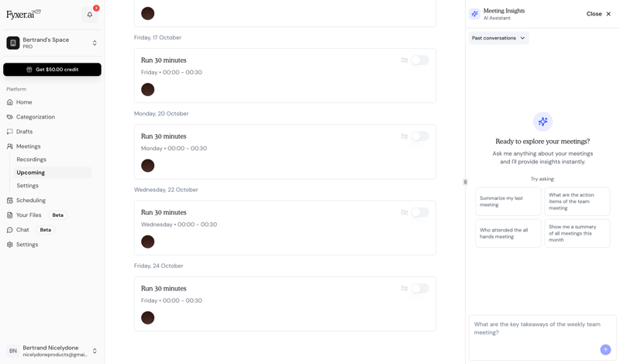The image size is (620, 364).
Task: Send the message with arrow button
Action: 605,349
